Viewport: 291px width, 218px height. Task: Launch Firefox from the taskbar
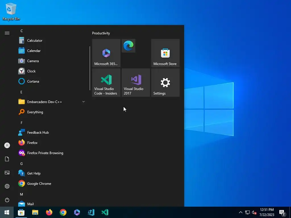[49, 212]
